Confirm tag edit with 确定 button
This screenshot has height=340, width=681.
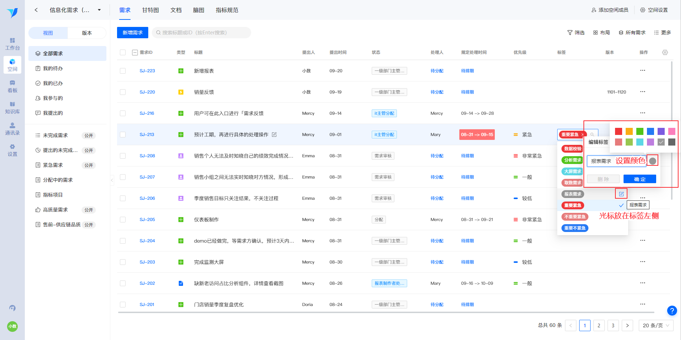pyautogui.click(x=640, y=179)
